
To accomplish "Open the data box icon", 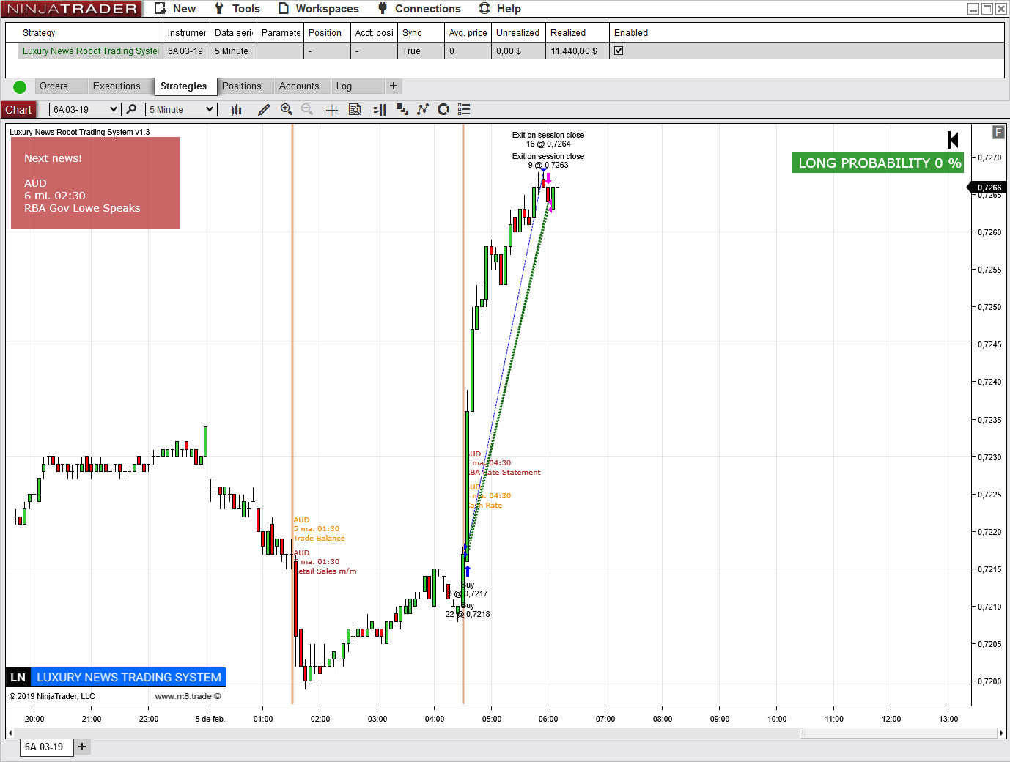I will [x=355, y=110].
